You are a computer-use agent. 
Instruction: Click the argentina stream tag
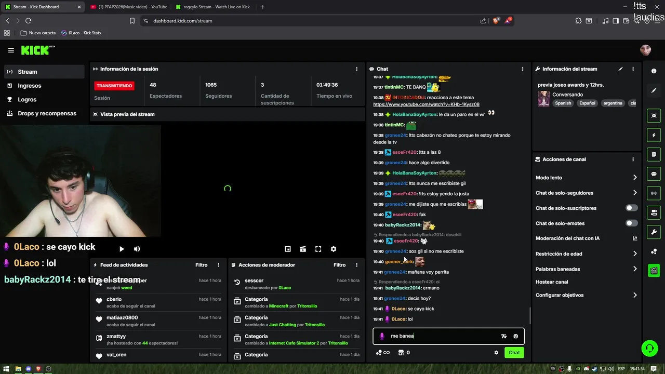(613, 103)
